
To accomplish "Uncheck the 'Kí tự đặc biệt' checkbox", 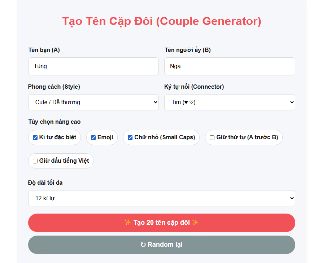I will point(35,137).
